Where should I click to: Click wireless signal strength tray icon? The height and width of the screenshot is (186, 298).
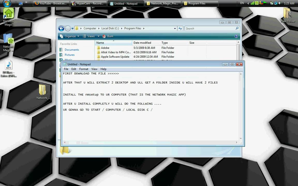tap(252, 3)
